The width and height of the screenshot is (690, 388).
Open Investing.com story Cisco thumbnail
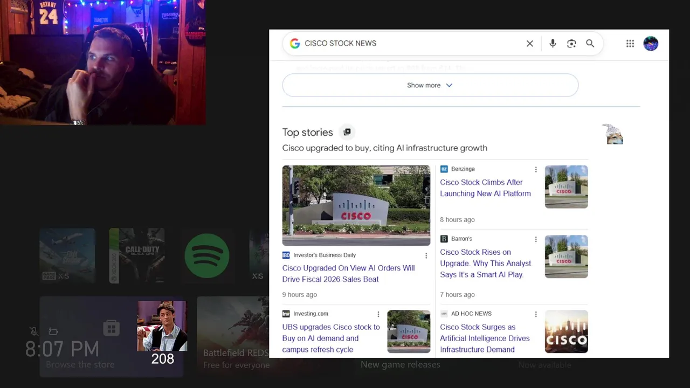point(409,331)
